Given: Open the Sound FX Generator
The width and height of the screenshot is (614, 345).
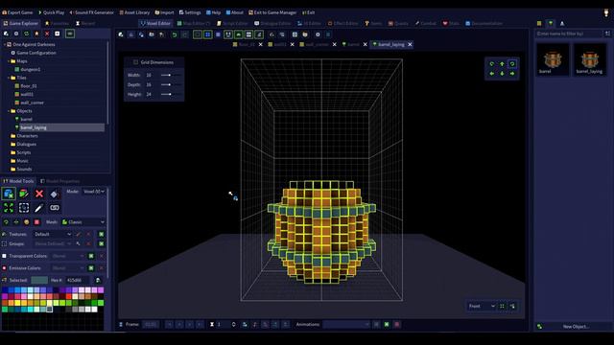Looking at the screenshot, I should 92,12.
